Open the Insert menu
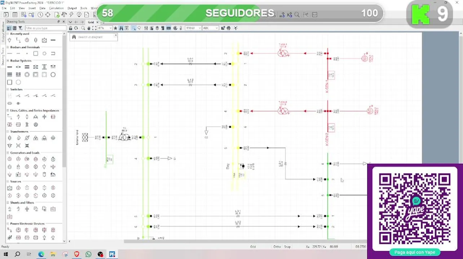Viewport: 463px width, 259px height. point(32,8)
